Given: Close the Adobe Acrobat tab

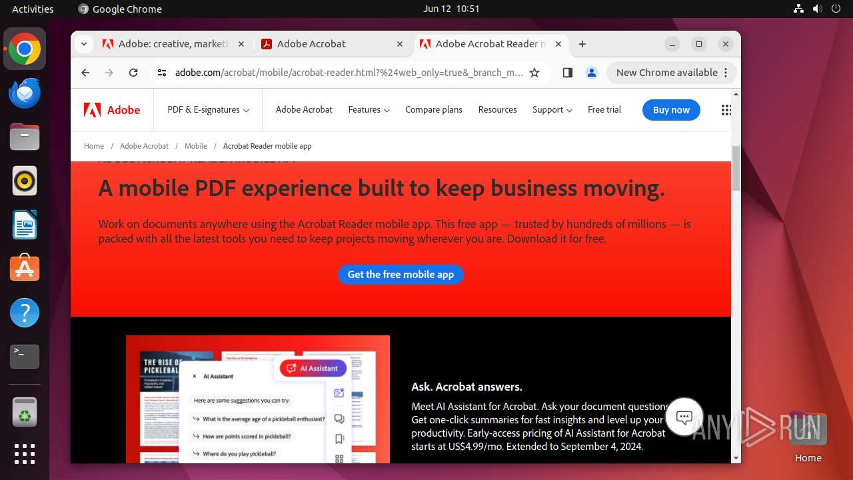Looking at the screenshot, I should pos(400,44).
